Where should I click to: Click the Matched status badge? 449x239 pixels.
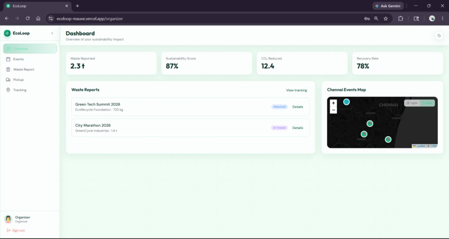pos(280,107)
